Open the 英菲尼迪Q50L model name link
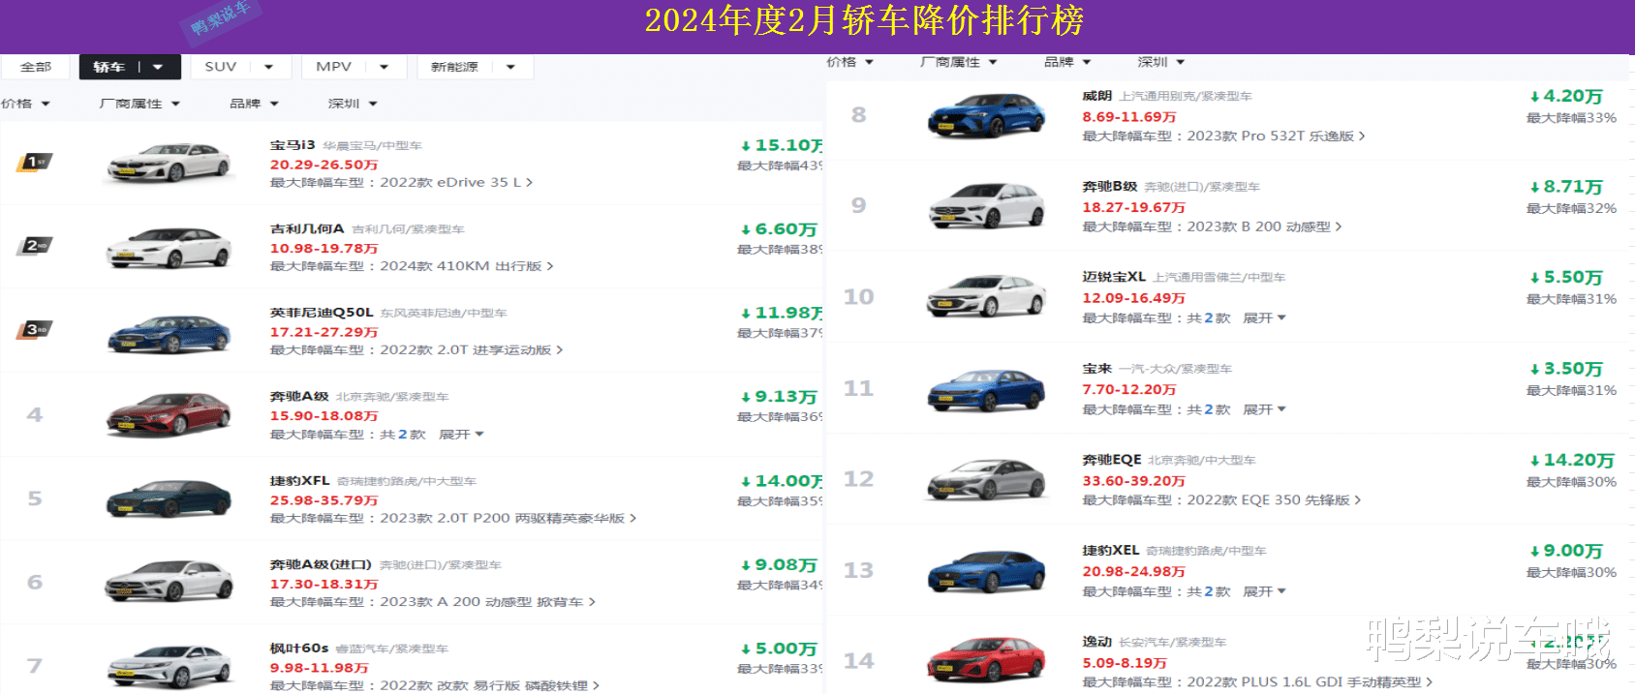The height and width of the screenshot is (694, 1635). (x=322, y=313)
